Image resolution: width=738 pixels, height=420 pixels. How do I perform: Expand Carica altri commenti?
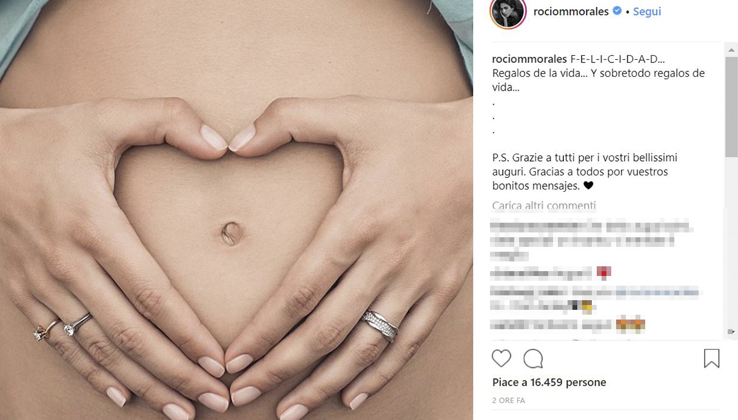click(x=544, y=206)
